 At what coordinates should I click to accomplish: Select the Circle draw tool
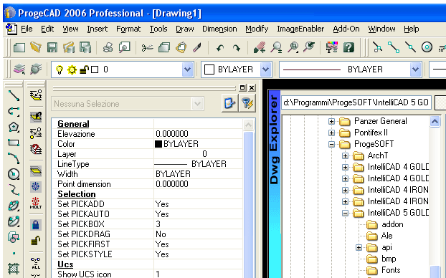(x=14, y=174)
